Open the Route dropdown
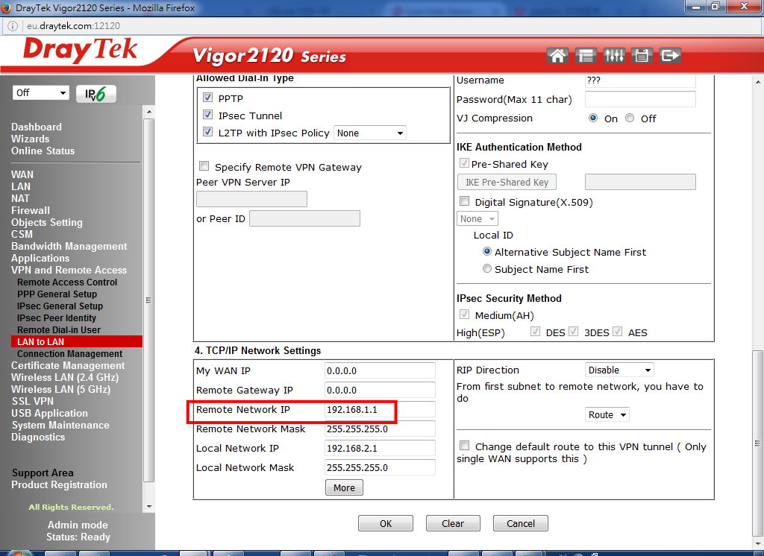764x556 pixels. [x=607, y=415]
